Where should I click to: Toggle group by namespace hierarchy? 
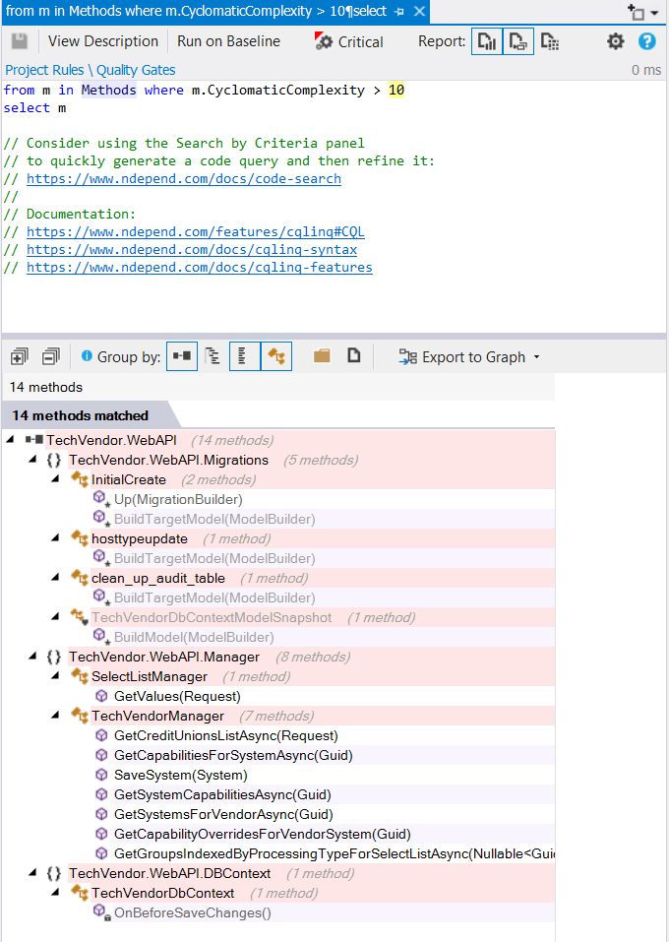[x=213, y=356]
